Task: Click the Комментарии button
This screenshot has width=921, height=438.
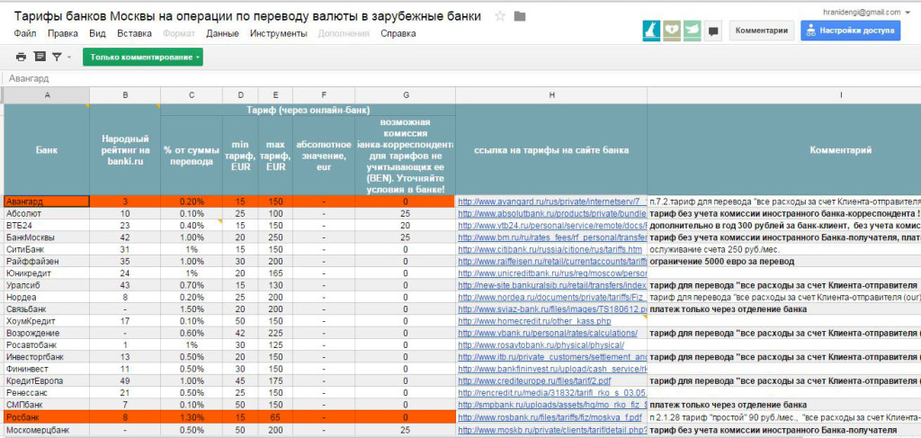Action: coord(761,30)
